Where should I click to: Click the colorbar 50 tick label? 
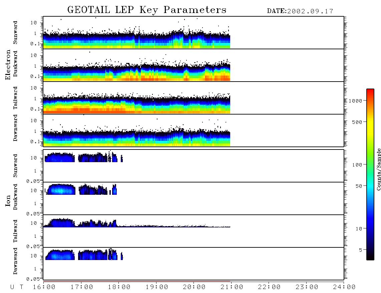tap(359, 186)
